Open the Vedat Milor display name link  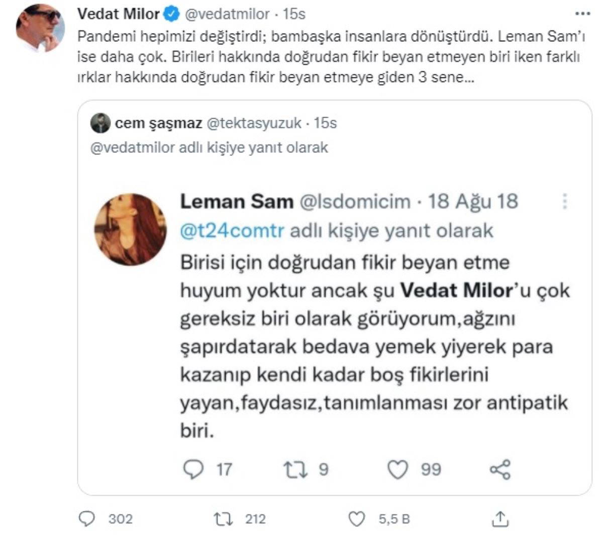(119, 14)
